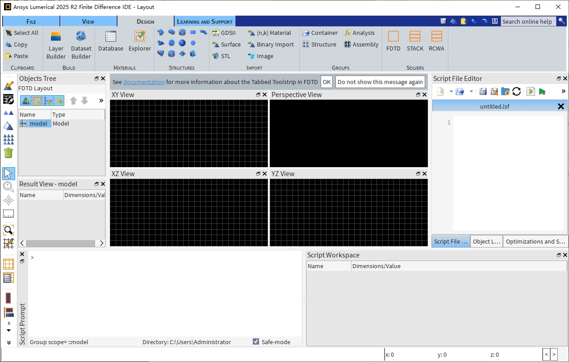Open the Layer Builder tool
The height and width of the screenshot is (362, 569).
(x=56, y=45)
